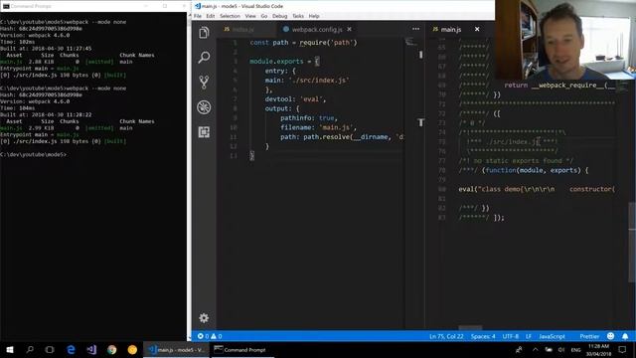Launch Microsoft Edge from taskbar

coord(71,349)
